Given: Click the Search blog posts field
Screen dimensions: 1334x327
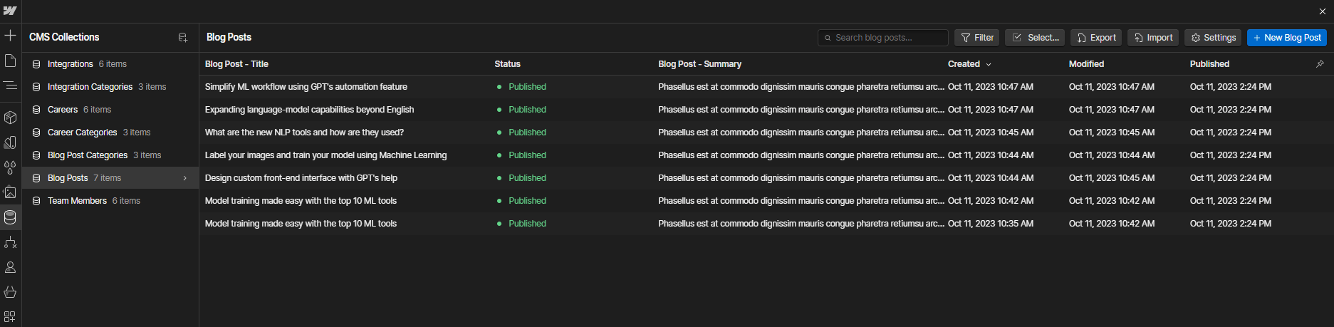Looking at the screenshot, I should tap(882, 38).
